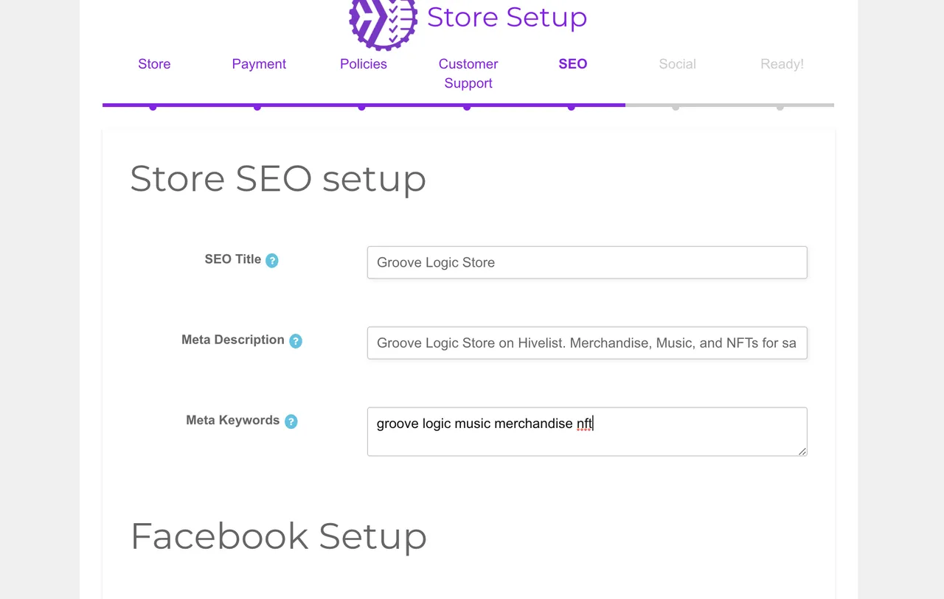Click the Facebook Setup heading
The image size is (944, 599).
pos(279,536)
